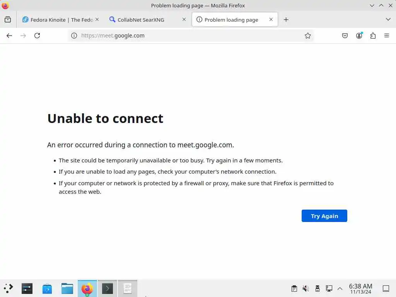Viewport: 396px width, 297px height.
Task: Focus the address bar showing meet.google.com
Action: tap(191, 36)
